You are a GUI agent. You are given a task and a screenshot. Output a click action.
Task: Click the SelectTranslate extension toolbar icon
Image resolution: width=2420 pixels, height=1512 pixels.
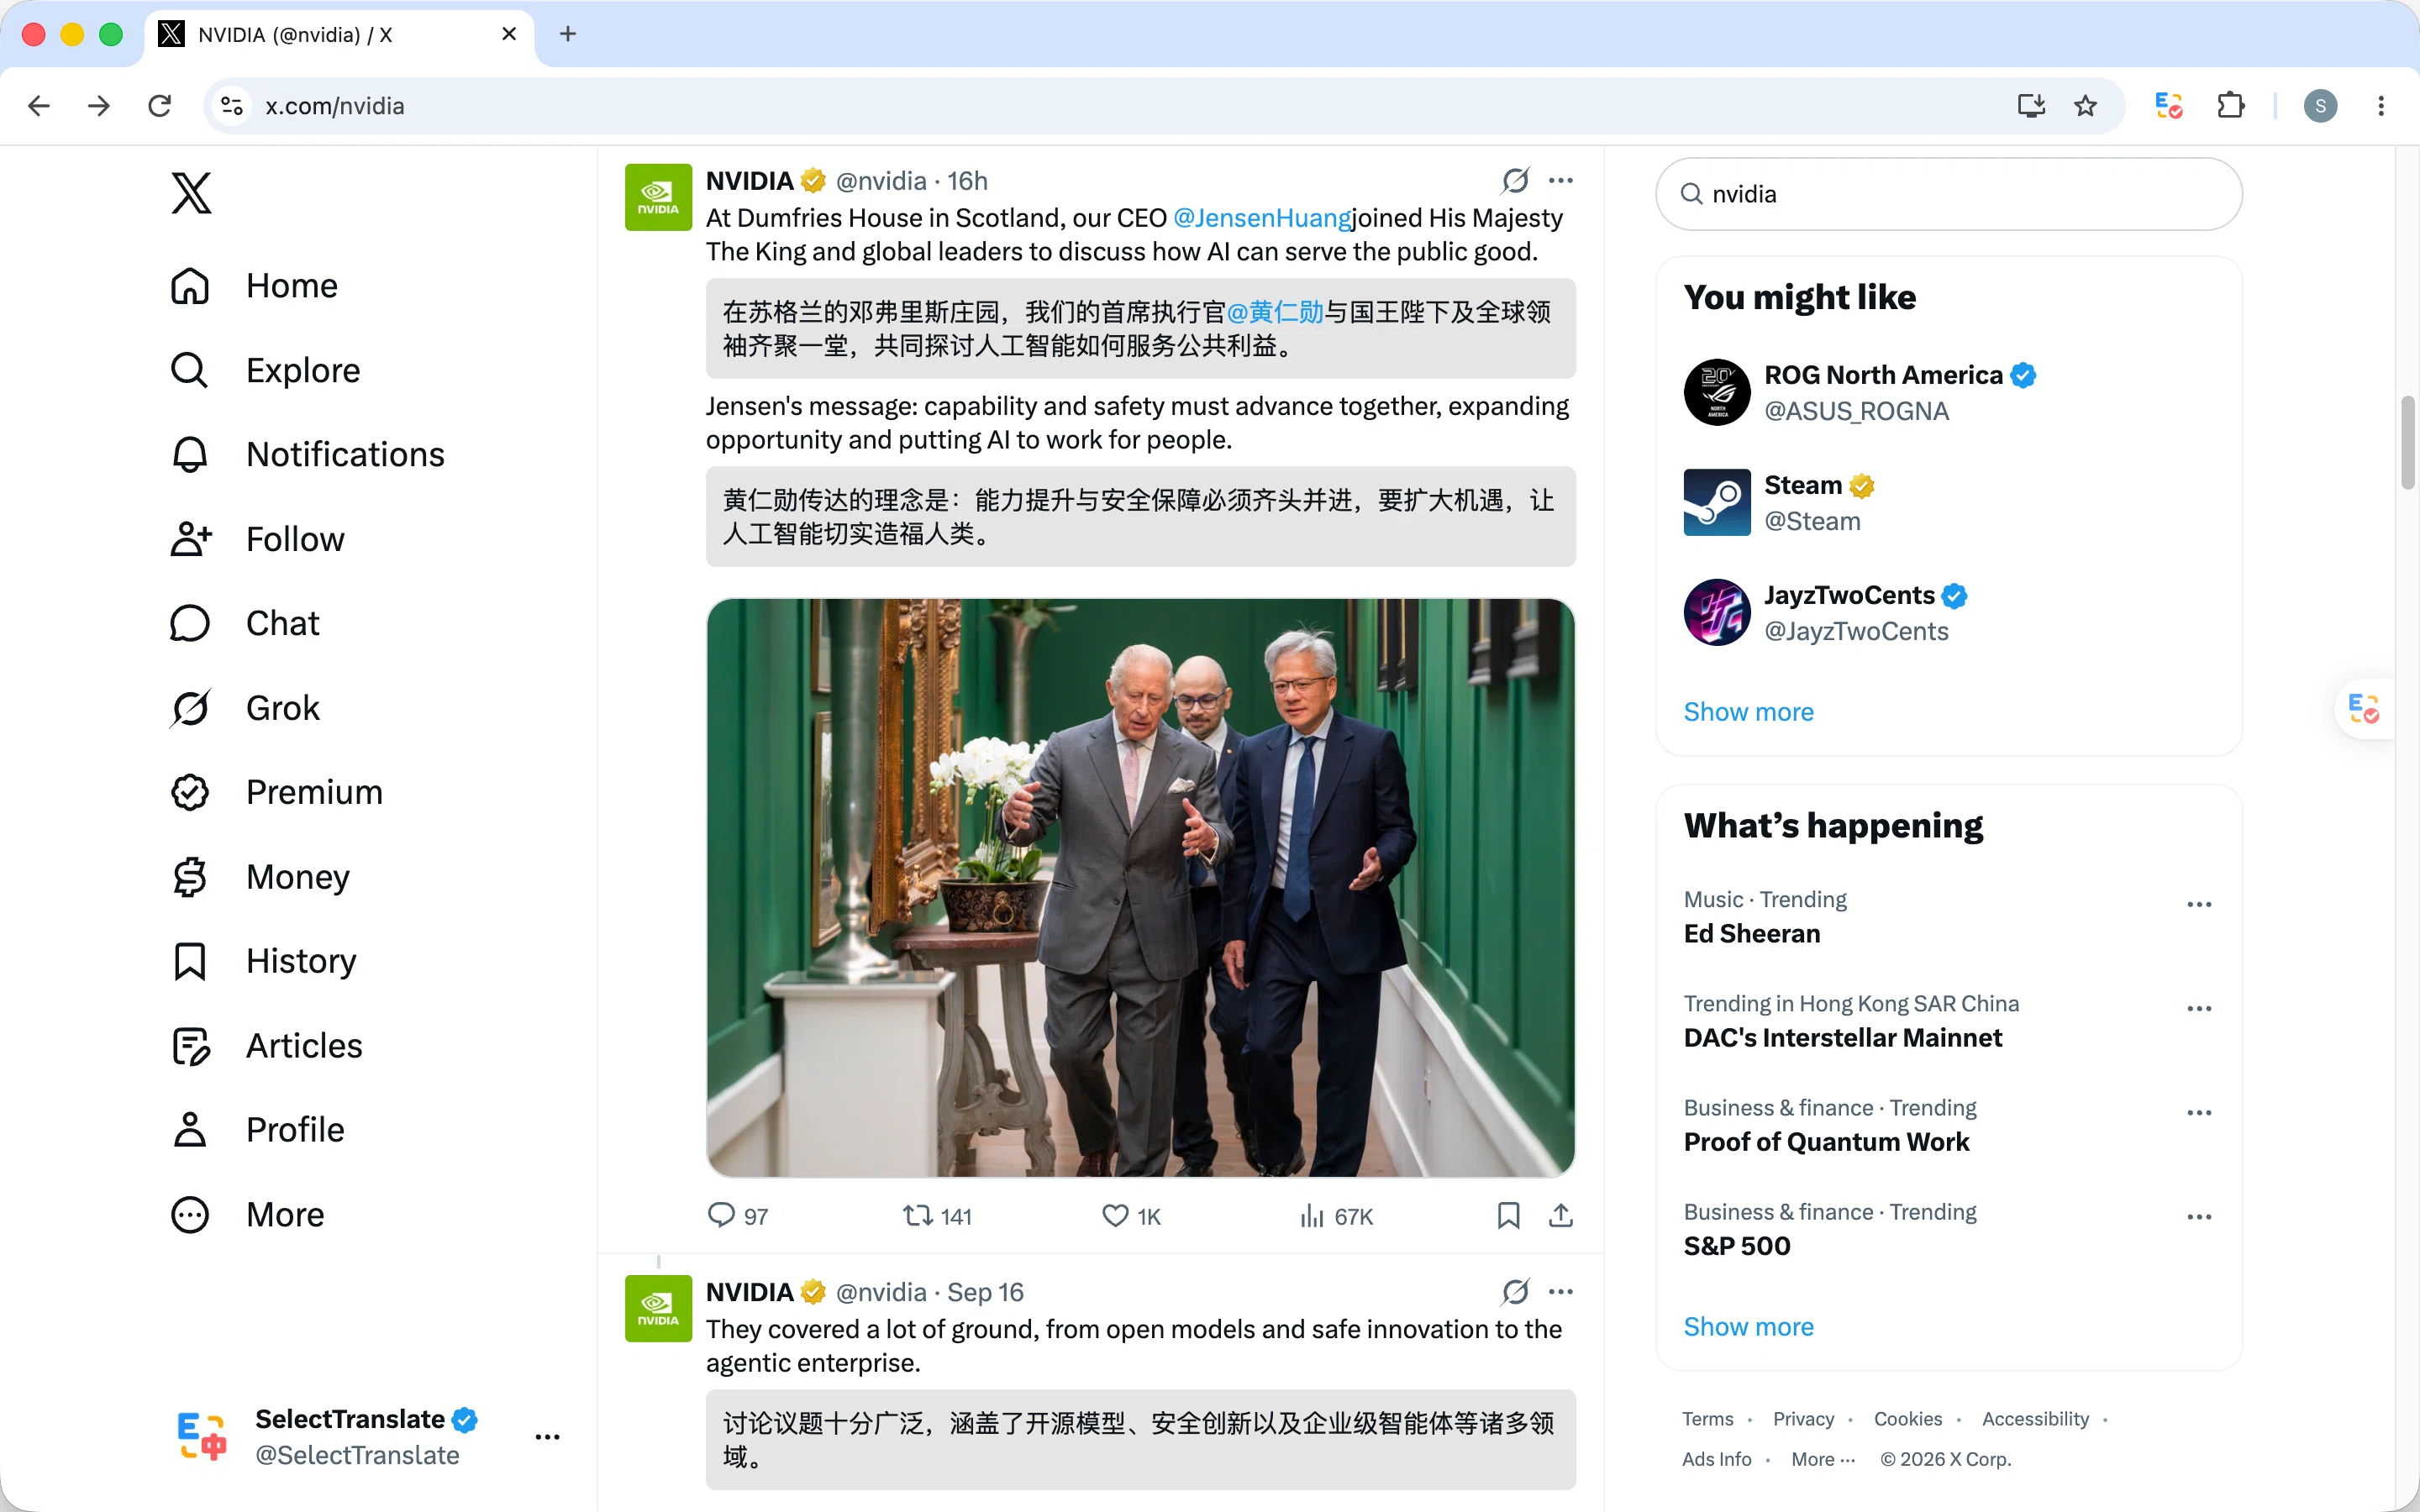pyautogui.click(x=2168, y=106)
